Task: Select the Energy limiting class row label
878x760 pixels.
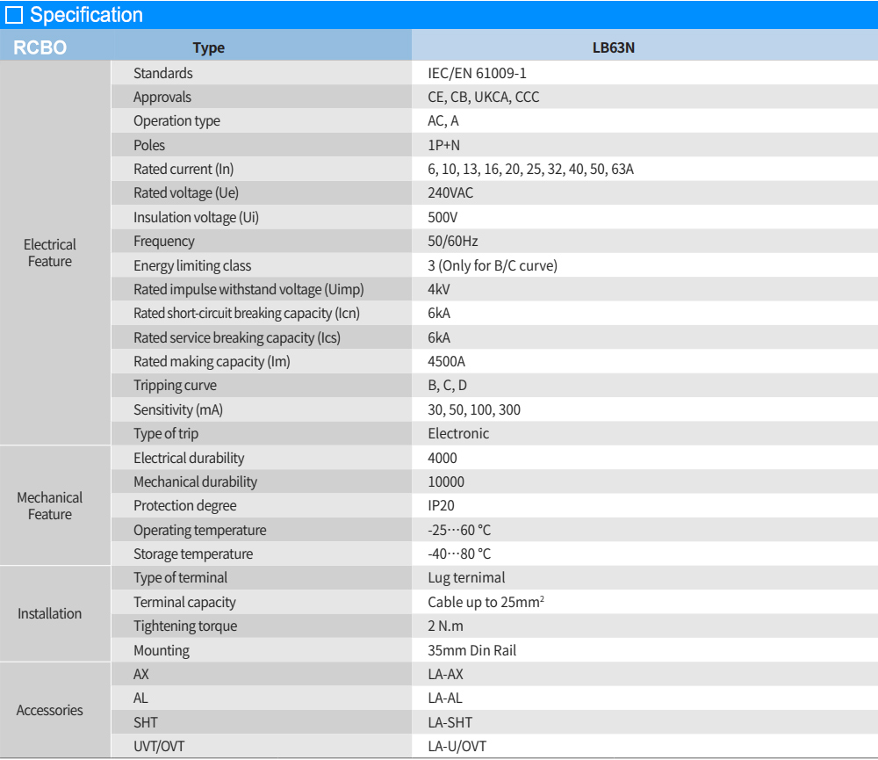Action: coord(192,265)
